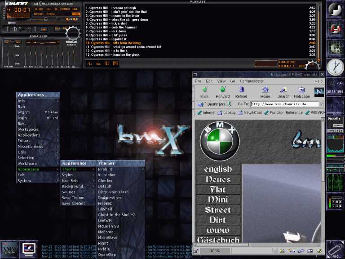Click the BMX round logo on page
345x259 pixels.
pyautogui.click(x=220, y=141)
